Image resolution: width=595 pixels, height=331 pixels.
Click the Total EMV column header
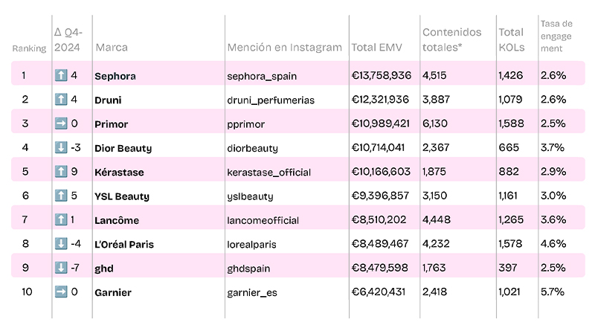tap(377, 48)
